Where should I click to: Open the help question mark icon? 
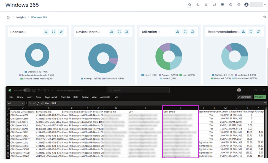click(239, 5)
